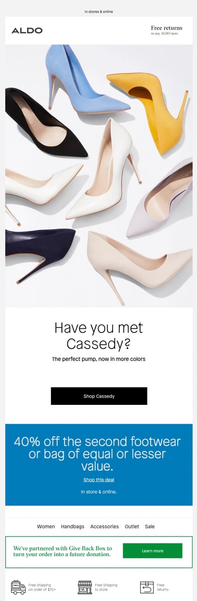
Task: Open the Accessories category
Action: (x=104, y=526)
